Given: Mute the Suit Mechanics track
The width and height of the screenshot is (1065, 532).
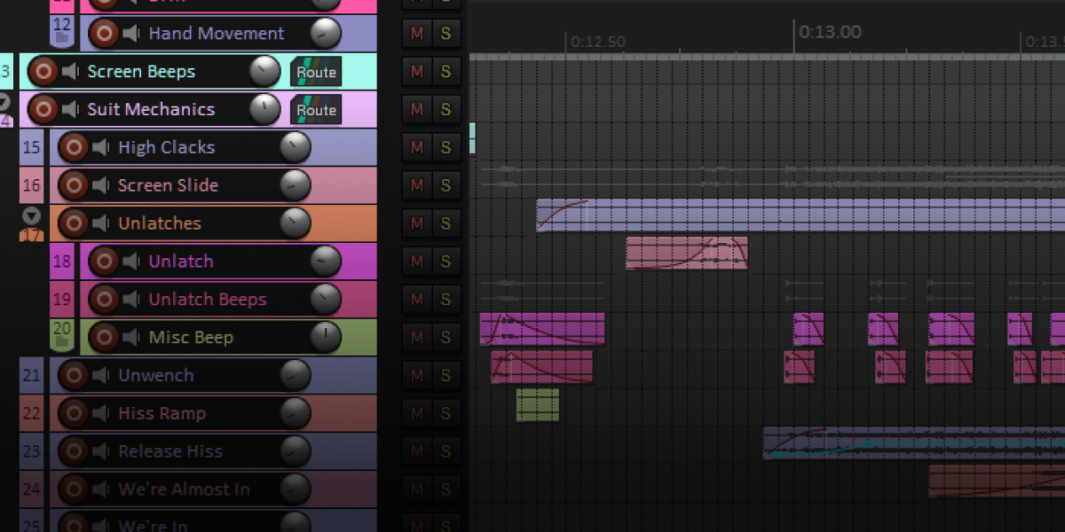Looking at the screenshot, I should 415,109.
